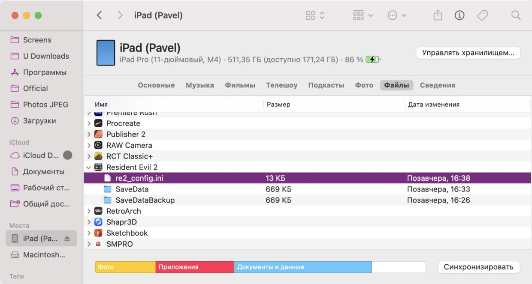This screenshot has height=284, width=532.
Task: Open the group-by options dropdown
Action: [x=363, y=15]
